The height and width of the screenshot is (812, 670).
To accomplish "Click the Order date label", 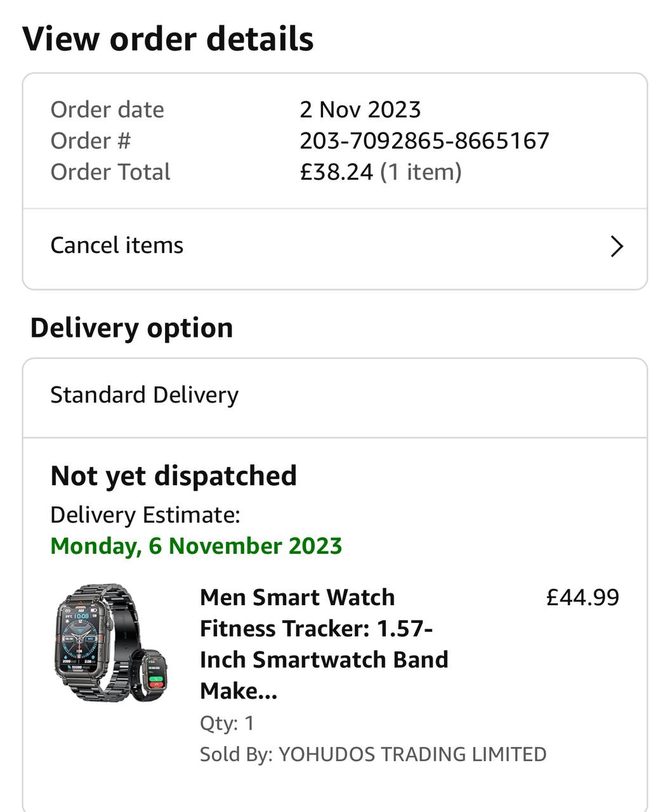I will pyautogui.click(x=107, y=110).
